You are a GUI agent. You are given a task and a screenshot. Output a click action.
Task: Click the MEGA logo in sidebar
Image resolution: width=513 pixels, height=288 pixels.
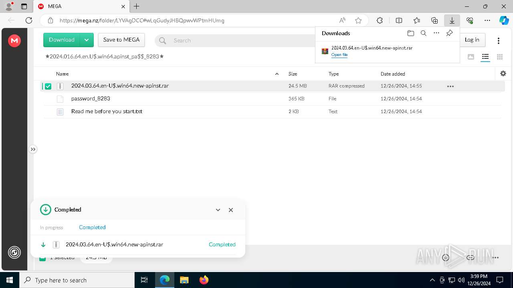14,40
